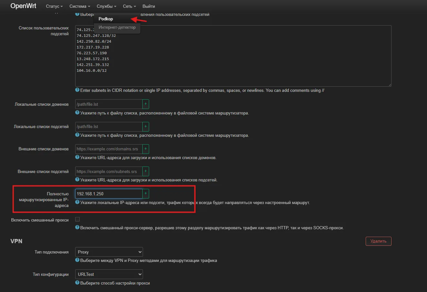The width and height of the screenshot is (427, 292).
Task: Open the Система menu
Action: point(80,6)
